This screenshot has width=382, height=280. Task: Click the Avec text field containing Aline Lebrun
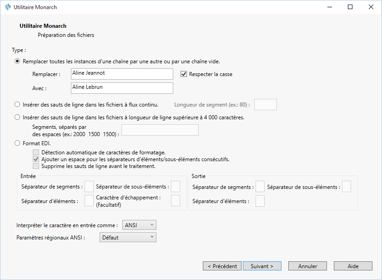[x=122, y=88]
